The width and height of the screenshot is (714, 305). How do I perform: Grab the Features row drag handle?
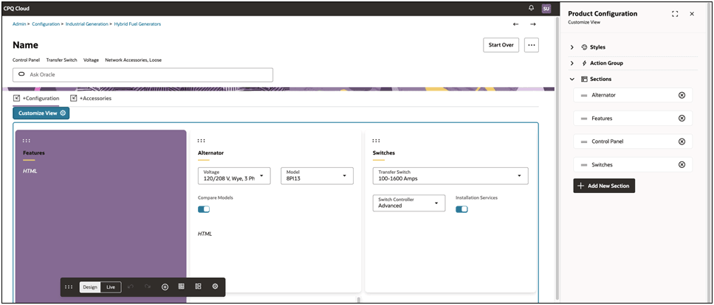[x=584, y=119]
